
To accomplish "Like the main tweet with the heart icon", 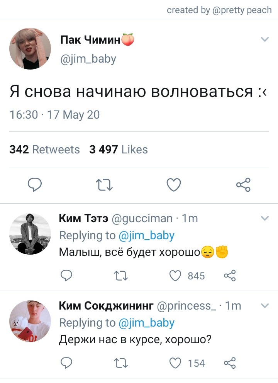I will click(x=173, y=185).
